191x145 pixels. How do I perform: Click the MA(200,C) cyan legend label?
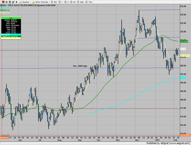(x=5, y=8)
